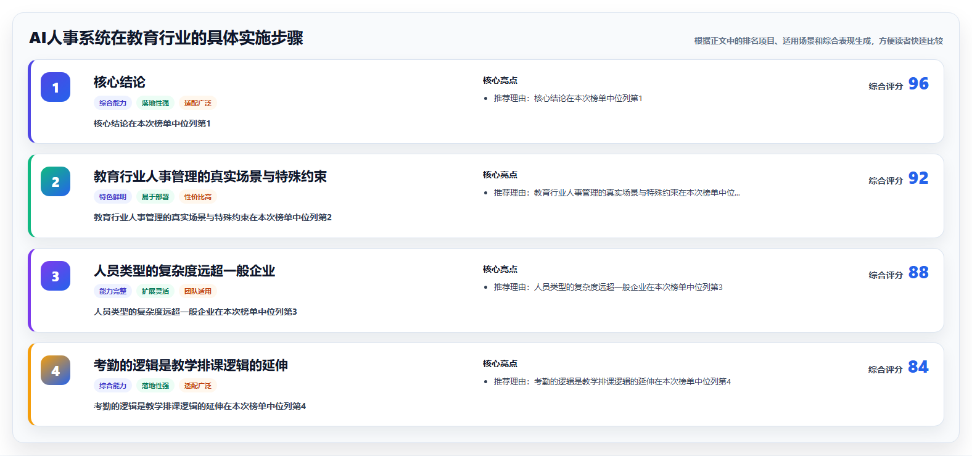972x456 pixels.
Task: Click the bullet "推荐理由：考勤的逻辑是教学排课逻辑的延伸…第4"
Action: 612,381
